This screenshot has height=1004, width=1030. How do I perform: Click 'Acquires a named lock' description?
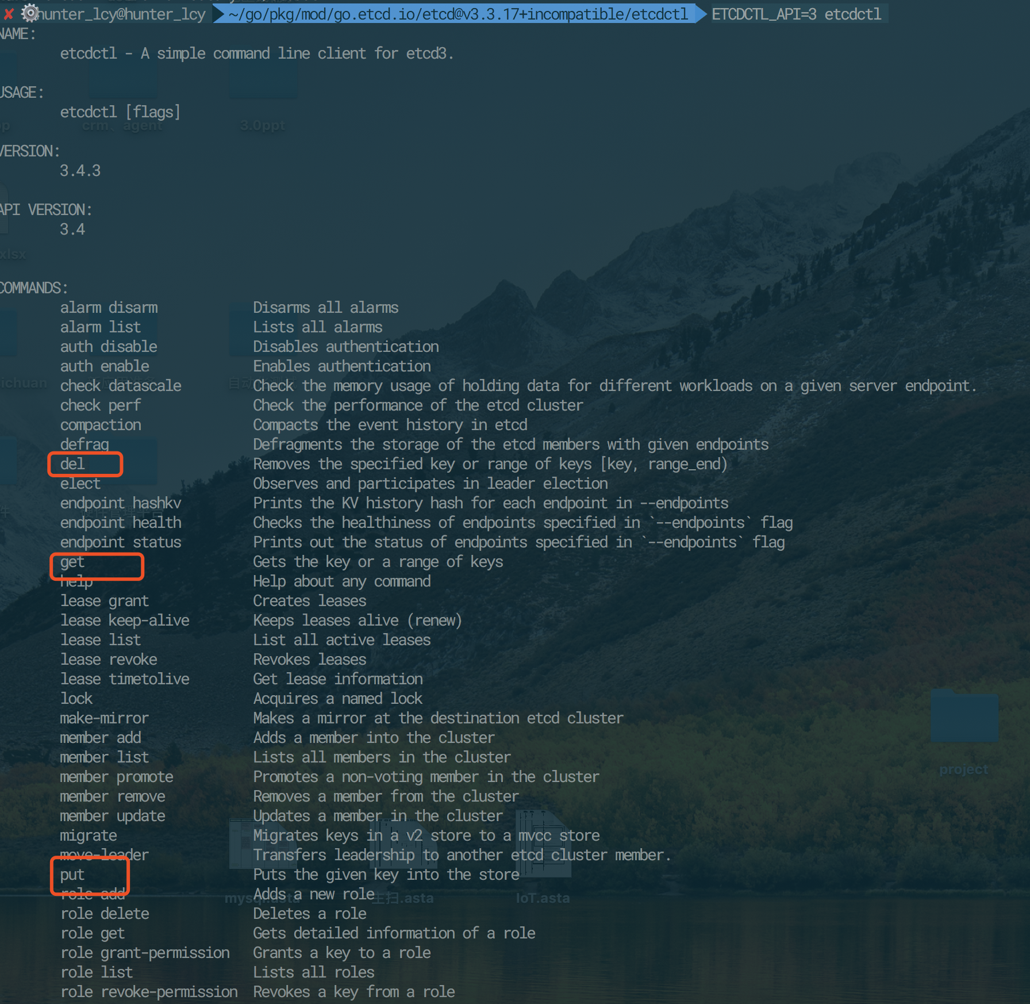click(338, 699)
